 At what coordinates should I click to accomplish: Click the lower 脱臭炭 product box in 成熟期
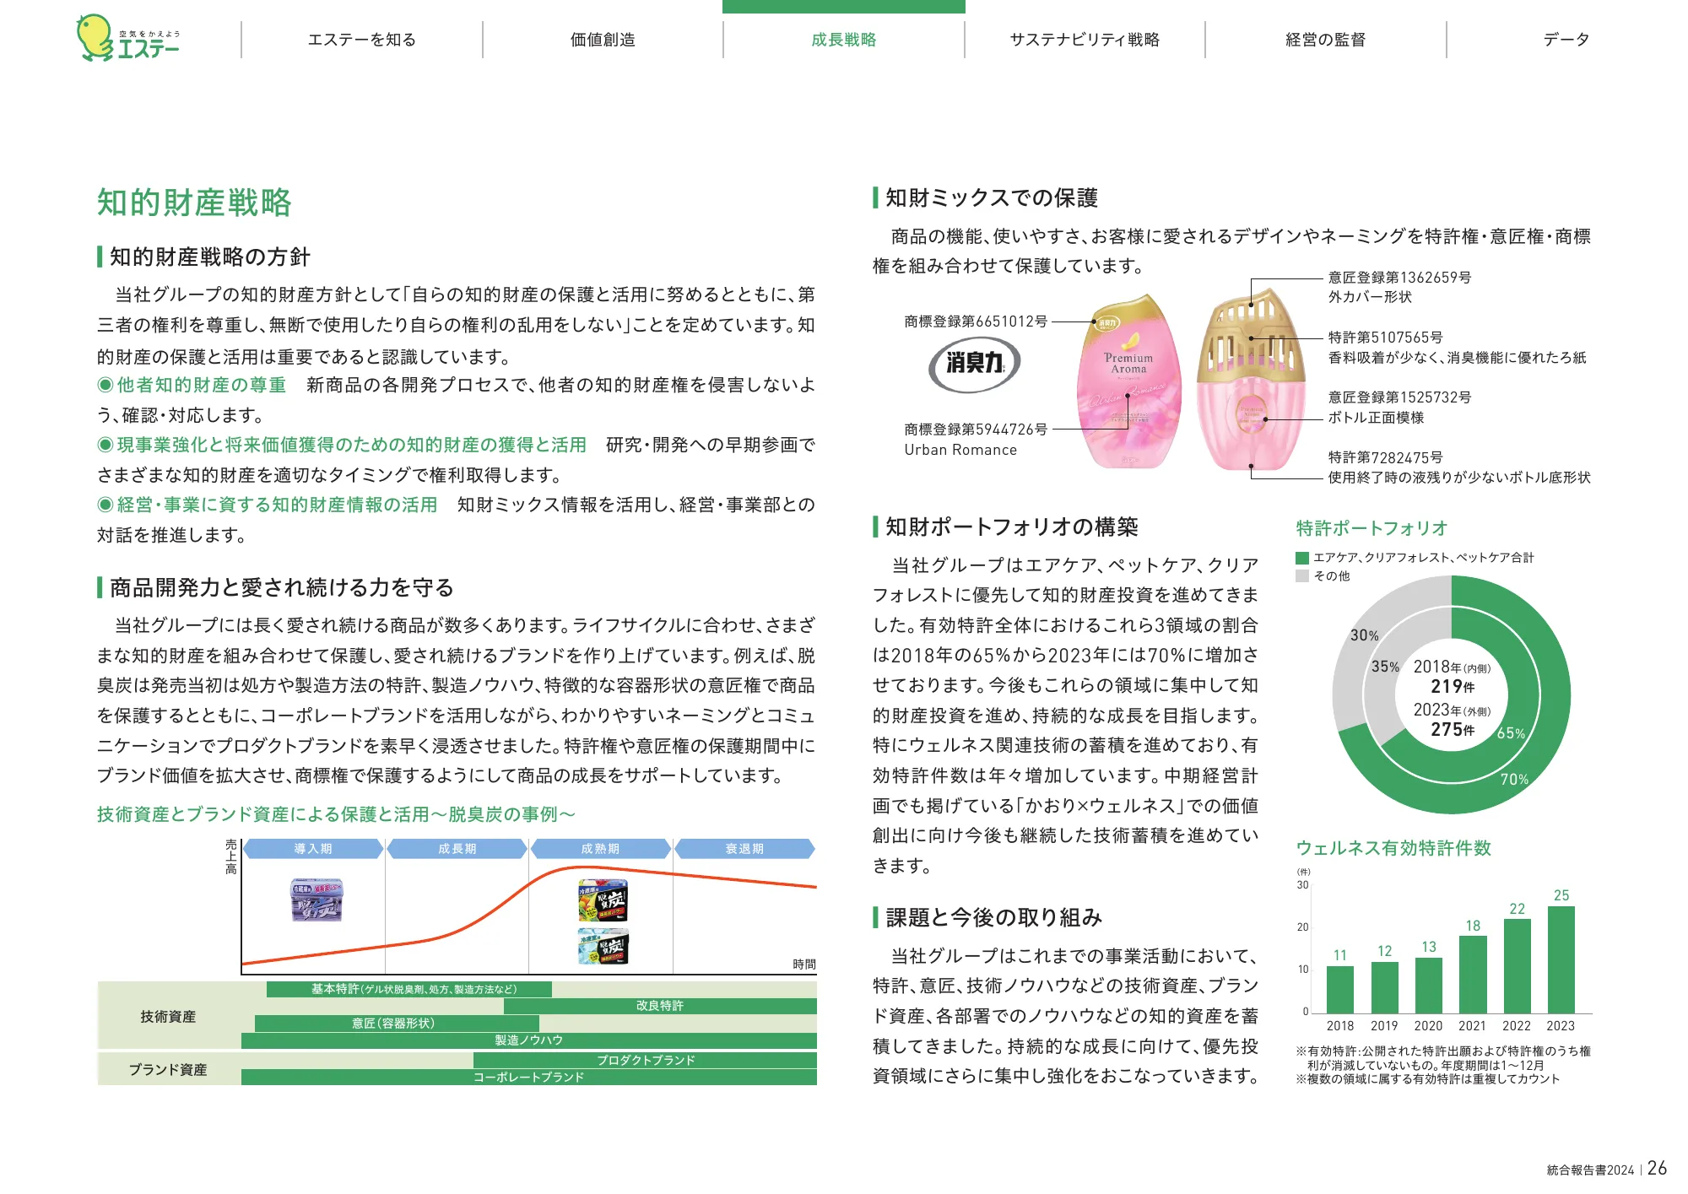tap(603, 947)
